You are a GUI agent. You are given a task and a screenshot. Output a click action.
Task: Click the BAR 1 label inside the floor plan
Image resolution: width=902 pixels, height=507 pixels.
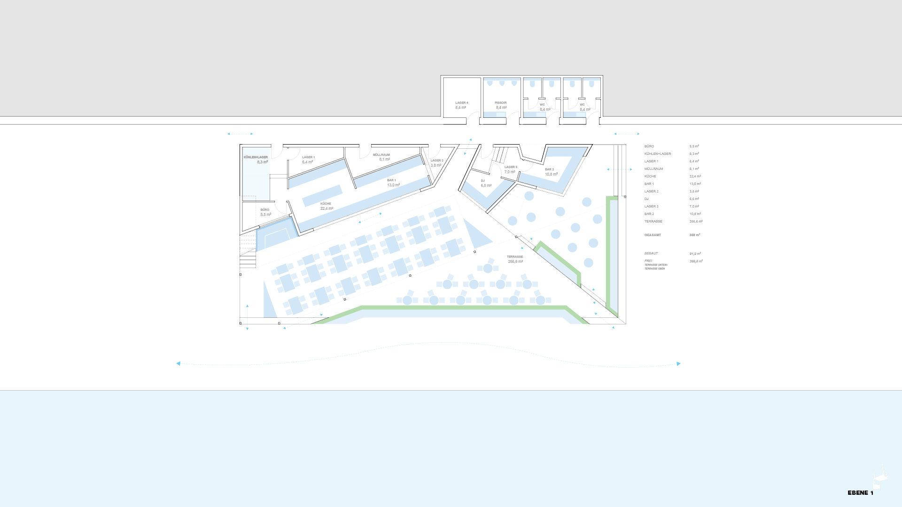coord(391,180)
